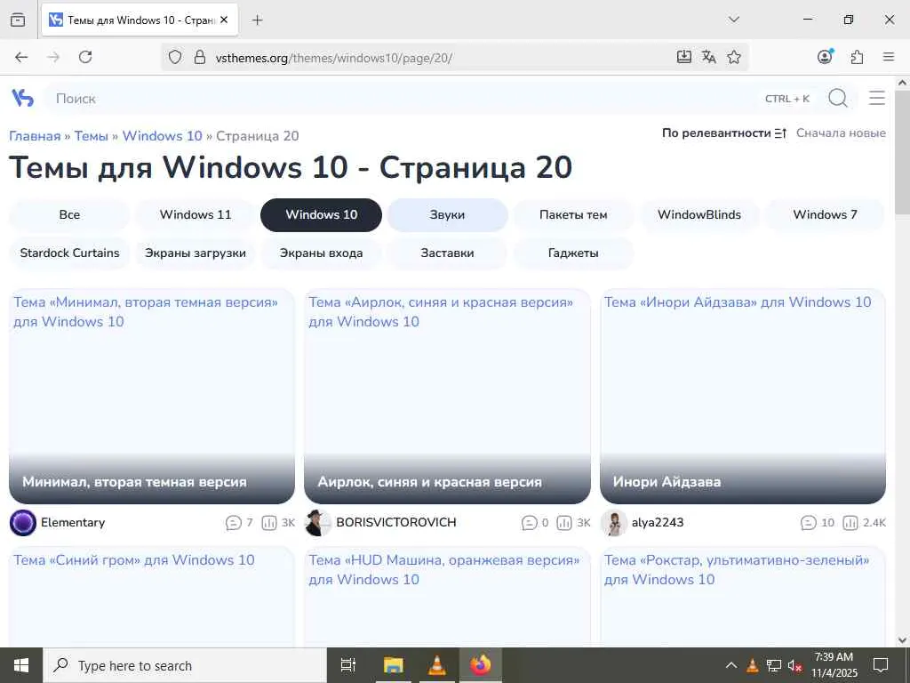Go back with the browser back arrow
Screen dimensions: 910x683
[21, 57]
